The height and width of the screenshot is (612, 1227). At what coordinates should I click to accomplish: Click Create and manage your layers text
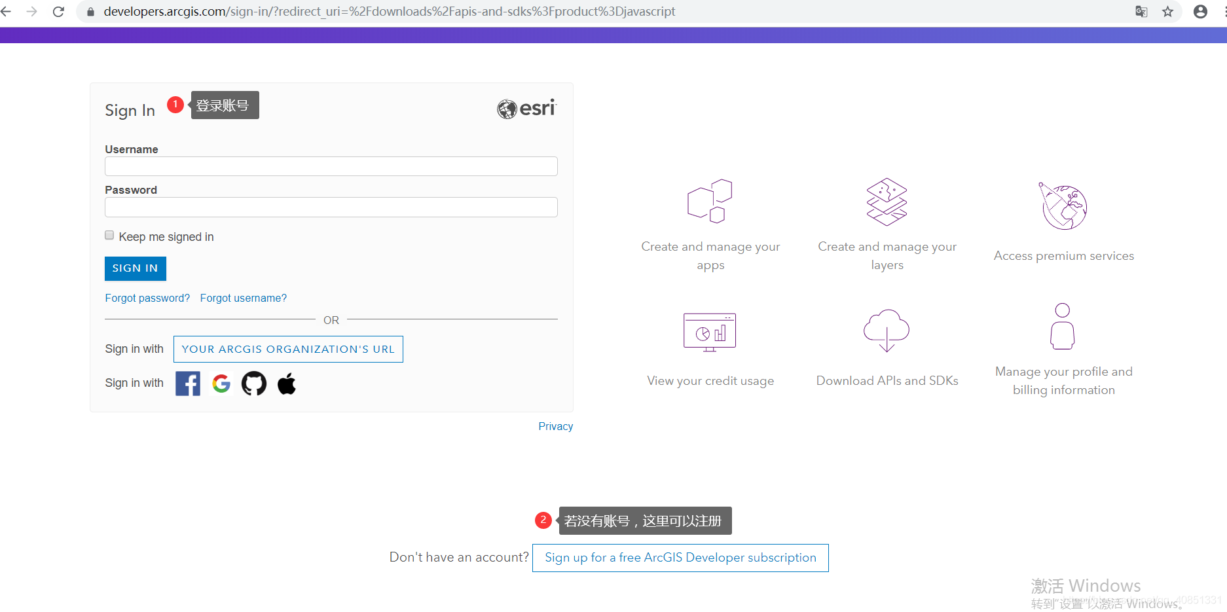point(887,256)
